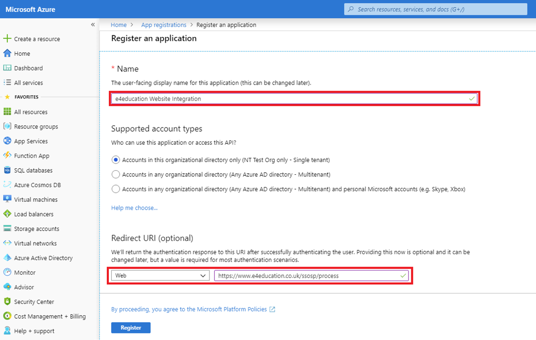Click the Register button

pyautogui.click(x=131, y=328)
